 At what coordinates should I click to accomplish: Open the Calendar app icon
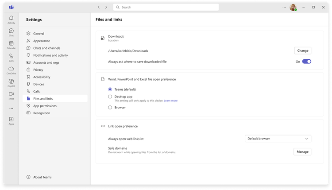tap(11, 45)
